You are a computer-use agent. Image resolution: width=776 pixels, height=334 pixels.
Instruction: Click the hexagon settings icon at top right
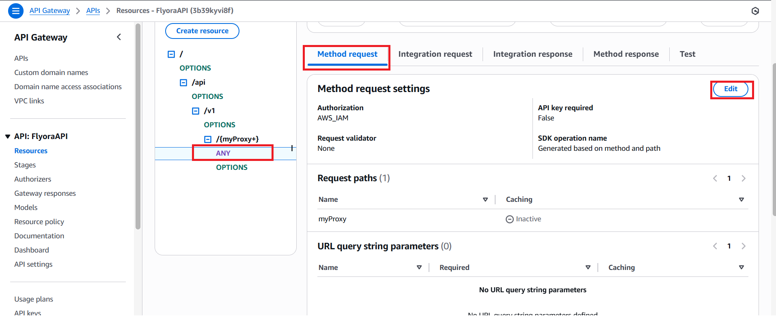click(x=755, y=11)
